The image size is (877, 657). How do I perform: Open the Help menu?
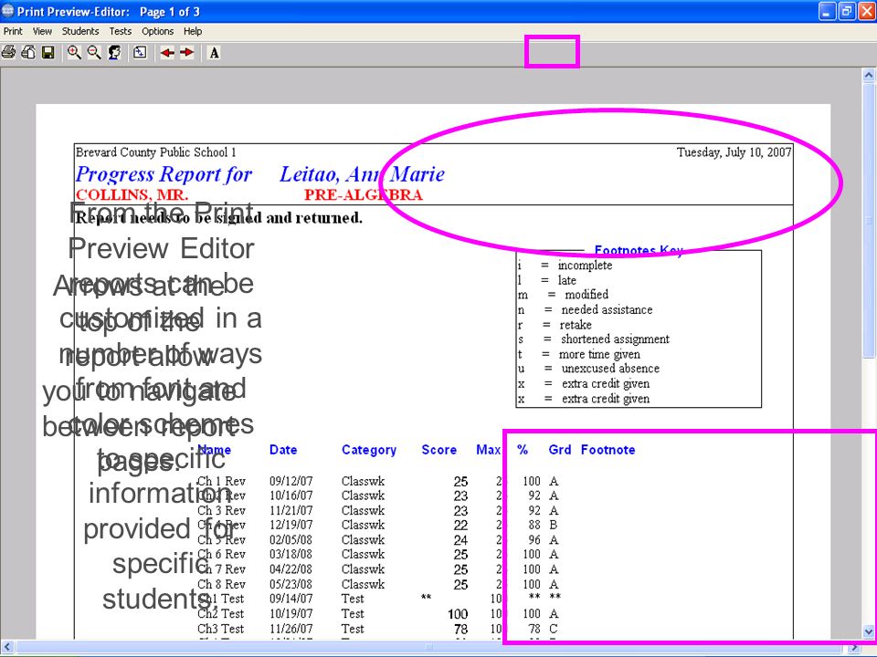tap(193, 31)
